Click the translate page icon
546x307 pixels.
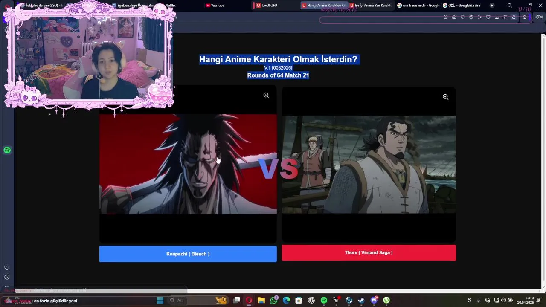[x=471, y=17]
